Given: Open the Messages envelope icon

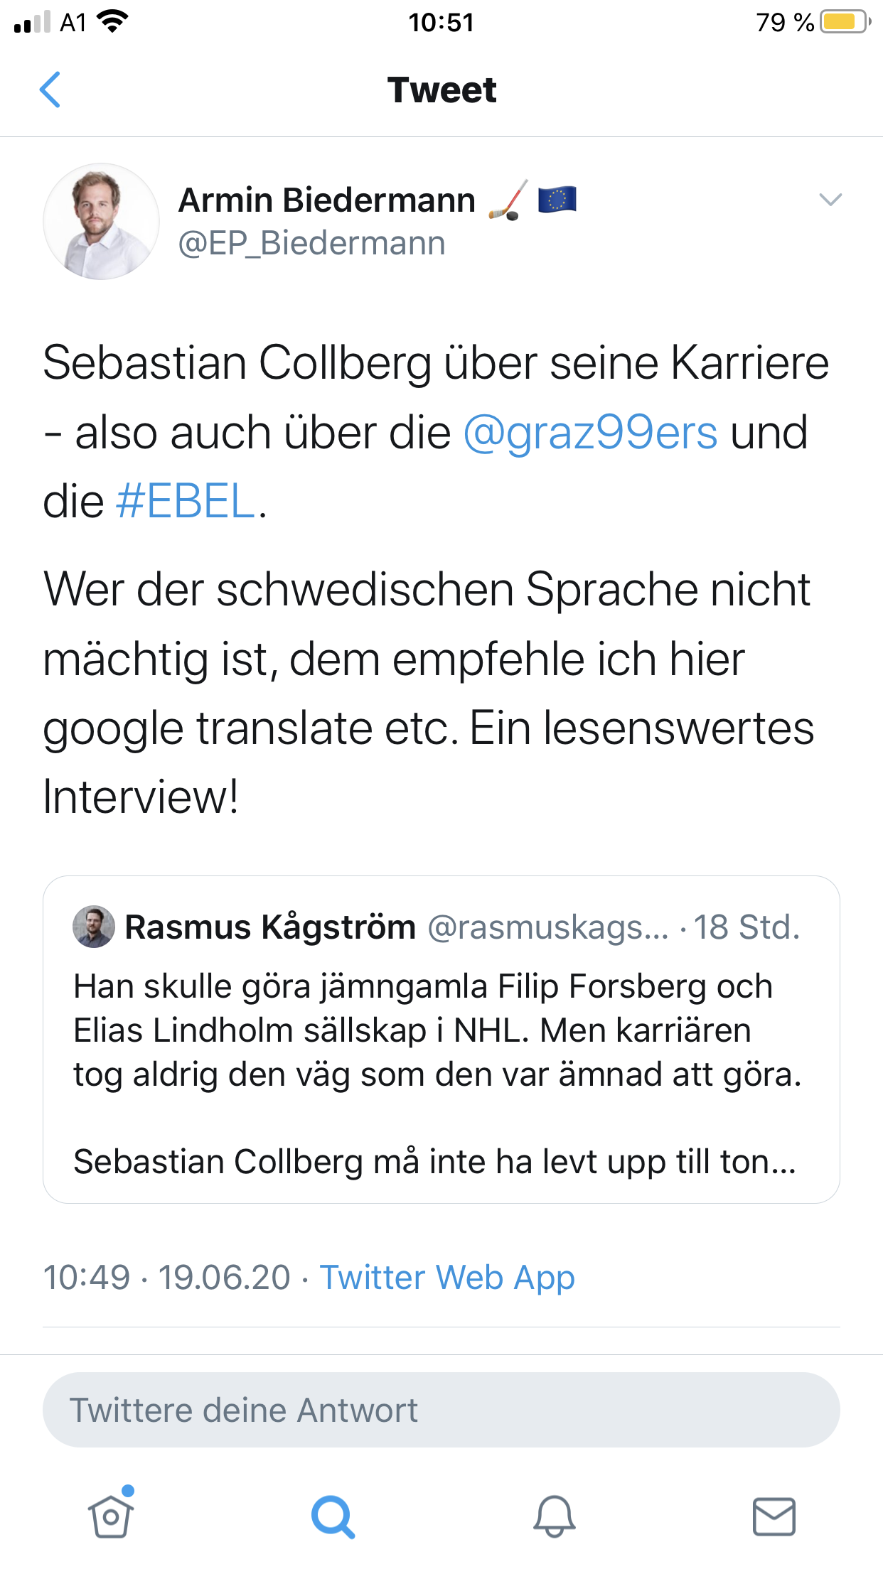Looking at the screenshot, I should pos(774,1516).
